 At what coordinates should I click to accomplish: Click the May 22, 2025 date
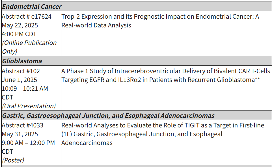[x=20, y=25]
